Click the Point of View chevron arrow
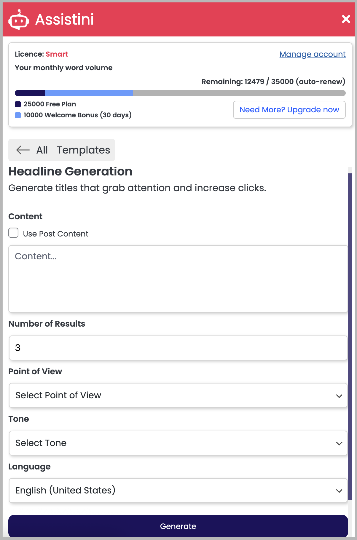The height and width of the screenshot is (540, 357). pyautogui.click(x=339, y=396)
